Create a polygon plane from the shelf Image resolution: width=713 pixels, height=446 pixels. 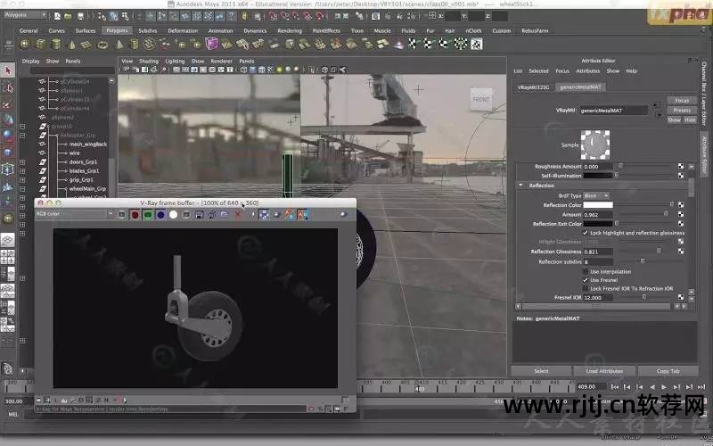(x=86, y=44)
